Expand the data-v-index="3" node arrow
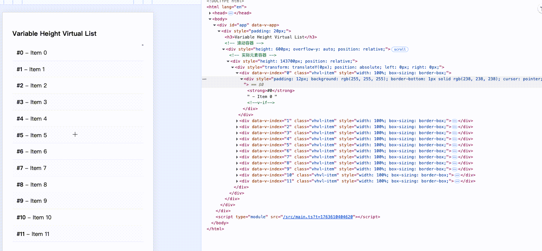Screen dimensions: 542x251 pyautogui.click(x=237, y=133)
